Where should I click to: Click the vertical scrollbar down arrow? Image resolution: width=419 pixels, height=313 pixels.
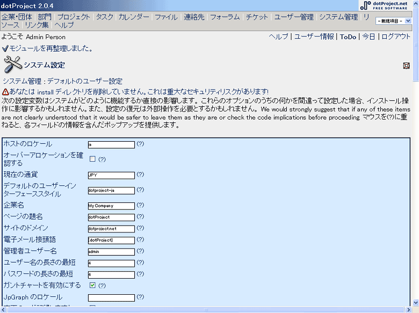[x=416, y=303]
